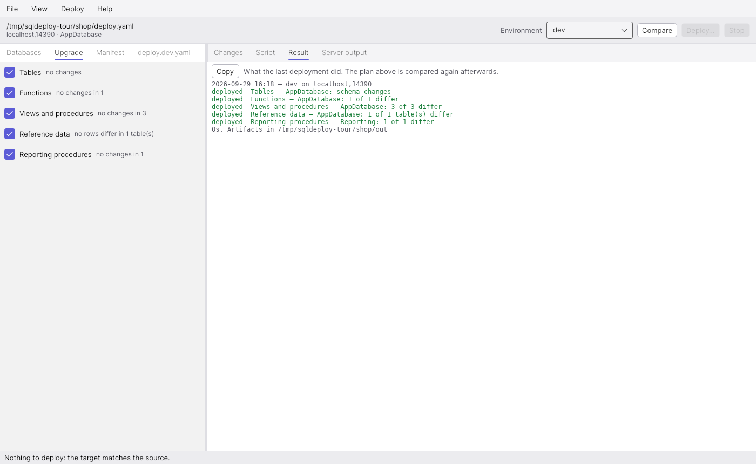The width and height of the screenshot is (756, 464).
Task: Click the 'What the last deployment did' description text
Action: (371, 71)
